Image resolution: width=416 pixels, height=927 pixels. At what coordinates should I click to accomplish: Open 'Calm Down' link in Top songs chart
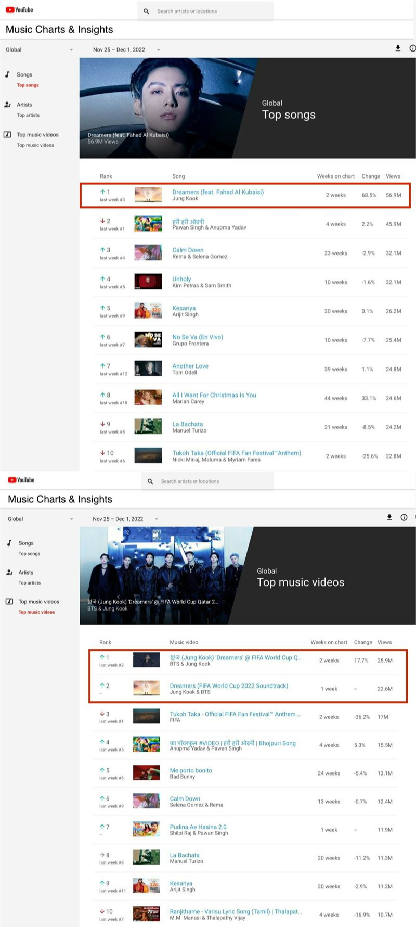coord(188,250)
